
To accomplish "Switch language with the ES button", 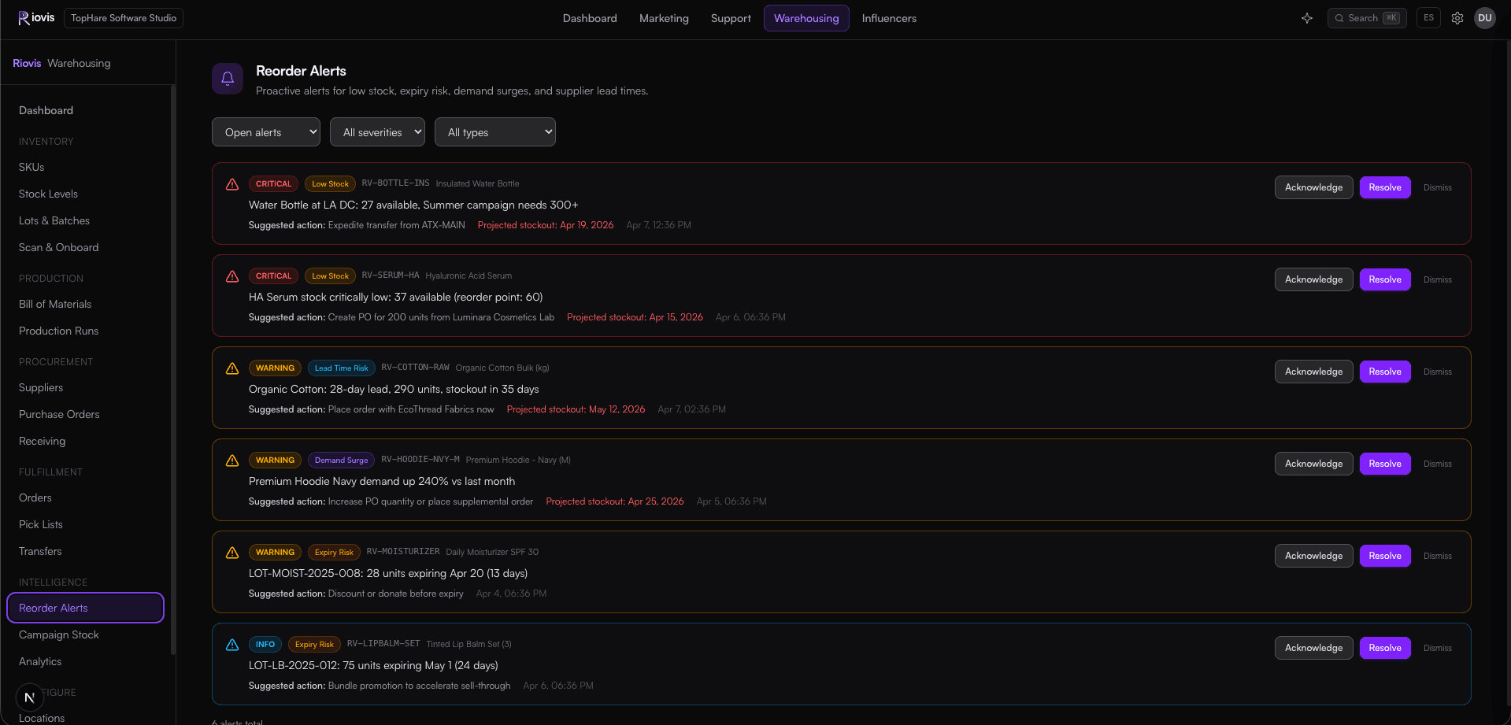I will tap(1429, 18).
